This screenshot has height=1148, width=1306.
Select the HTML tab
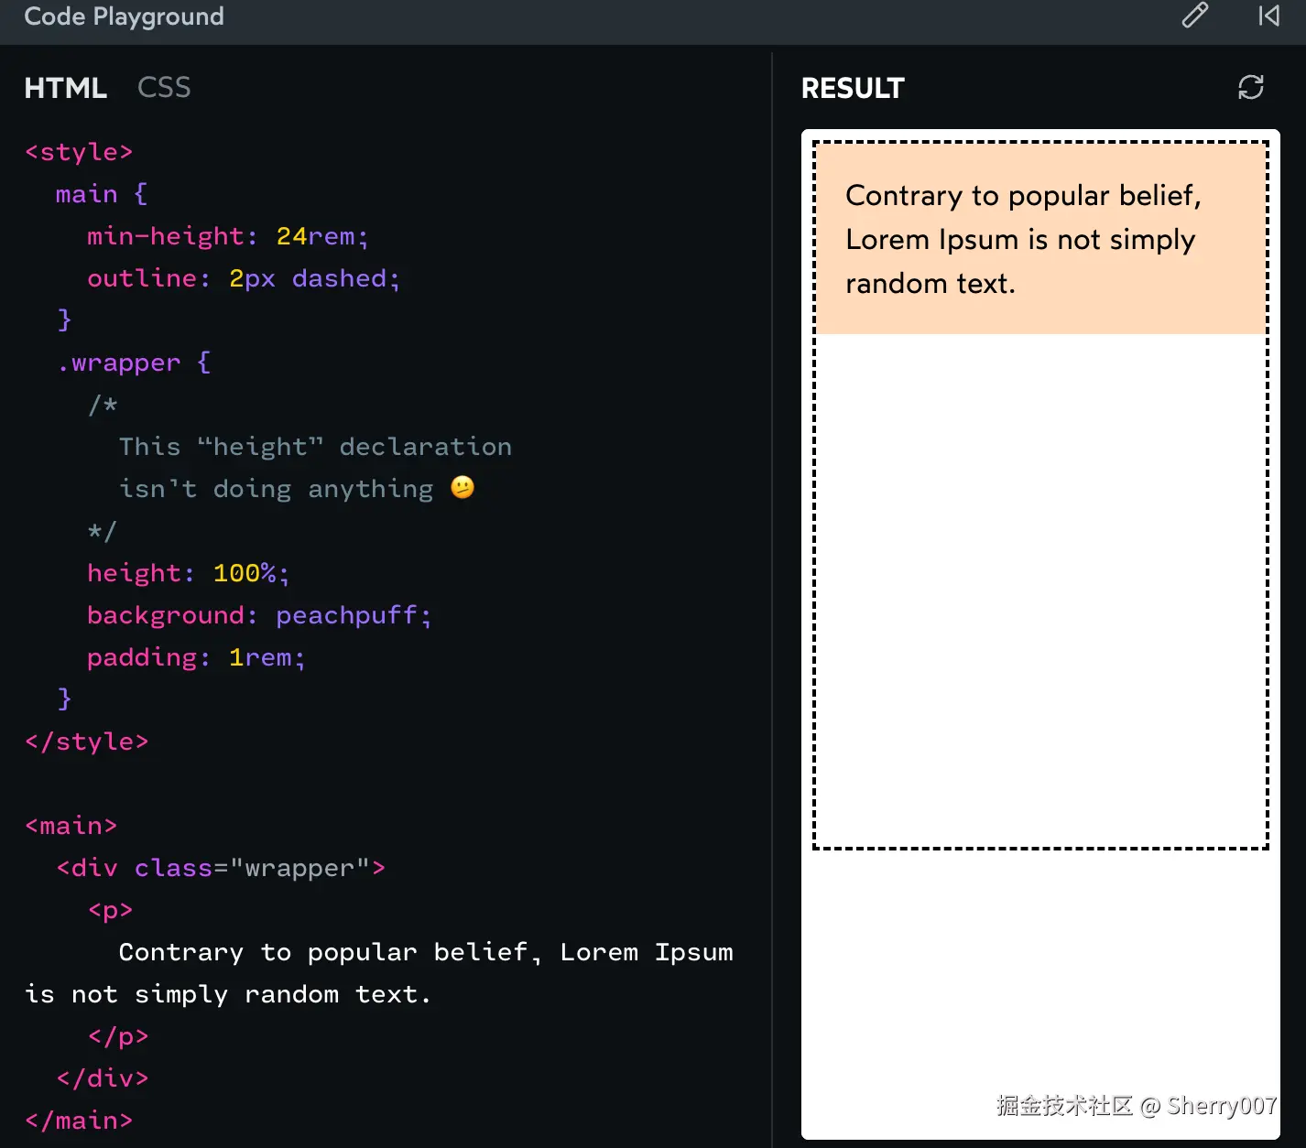[x=65, y=88]
